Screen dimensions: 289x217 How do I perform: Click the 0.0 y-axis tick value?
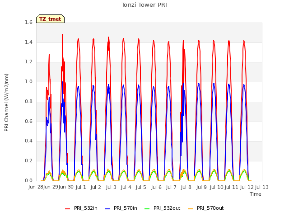click(x=28, y=180)
